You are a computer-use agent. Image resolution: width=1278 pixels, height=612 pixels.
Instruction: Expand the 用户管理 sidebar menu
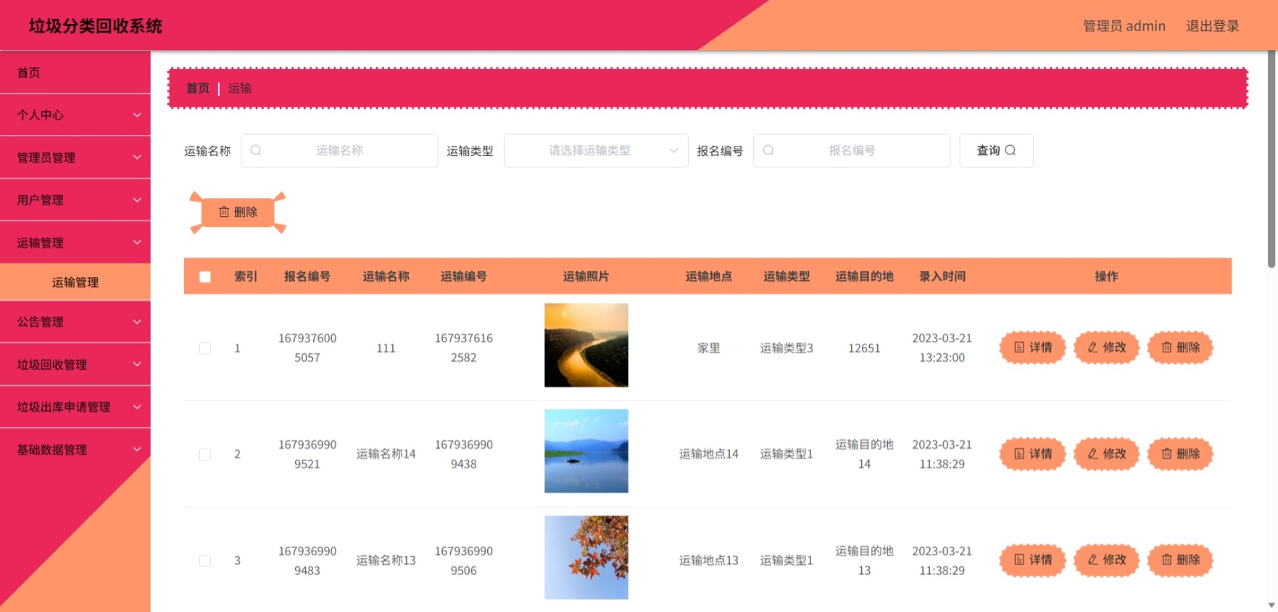point(75,199)
